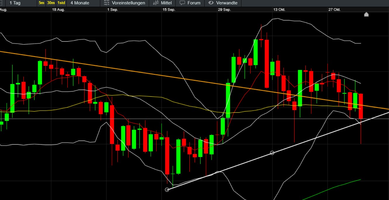This screenshot has height=200, width=389.
Task: Open the Forum link
Action: coord(194,3)
